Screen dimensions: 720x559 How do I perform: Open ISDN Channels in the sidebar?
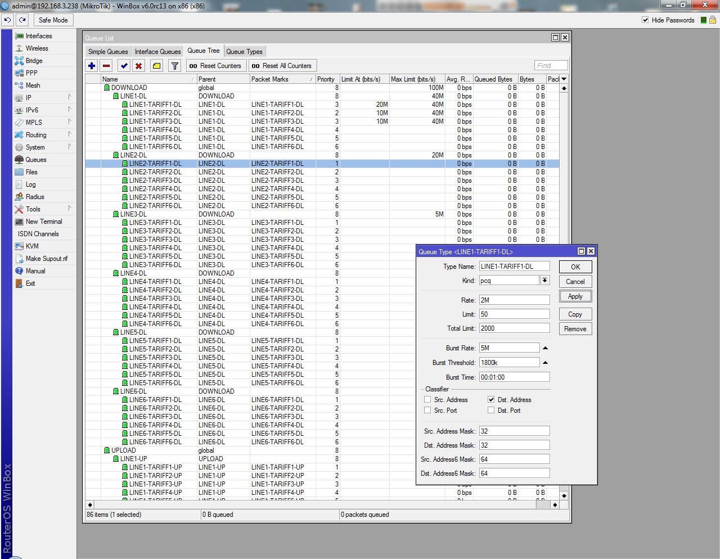[x=44, y=234]
